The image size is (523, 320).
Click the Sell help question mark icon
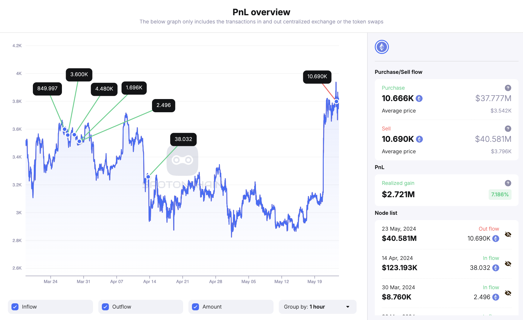point(508,129)
